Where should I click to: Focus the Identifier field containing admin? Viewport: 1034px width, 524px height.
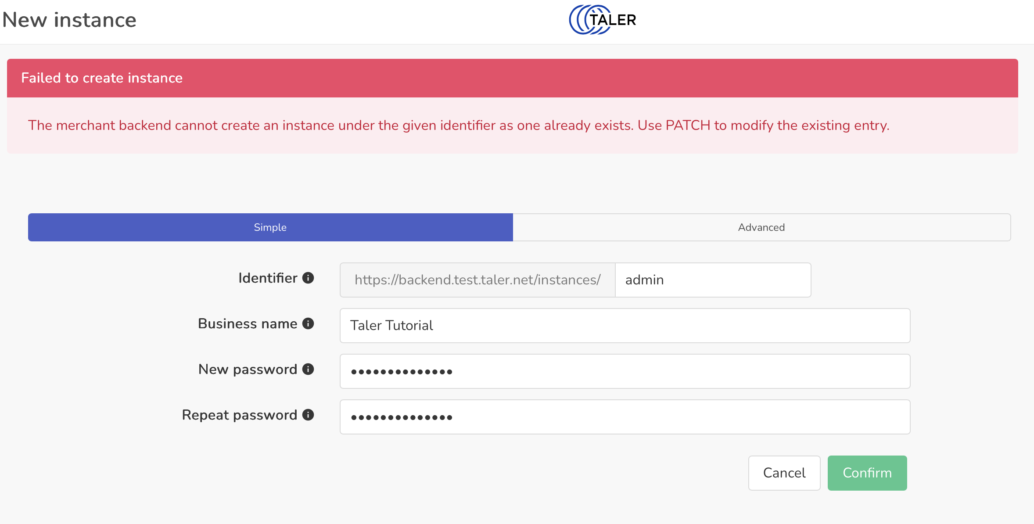click(713, 280)
